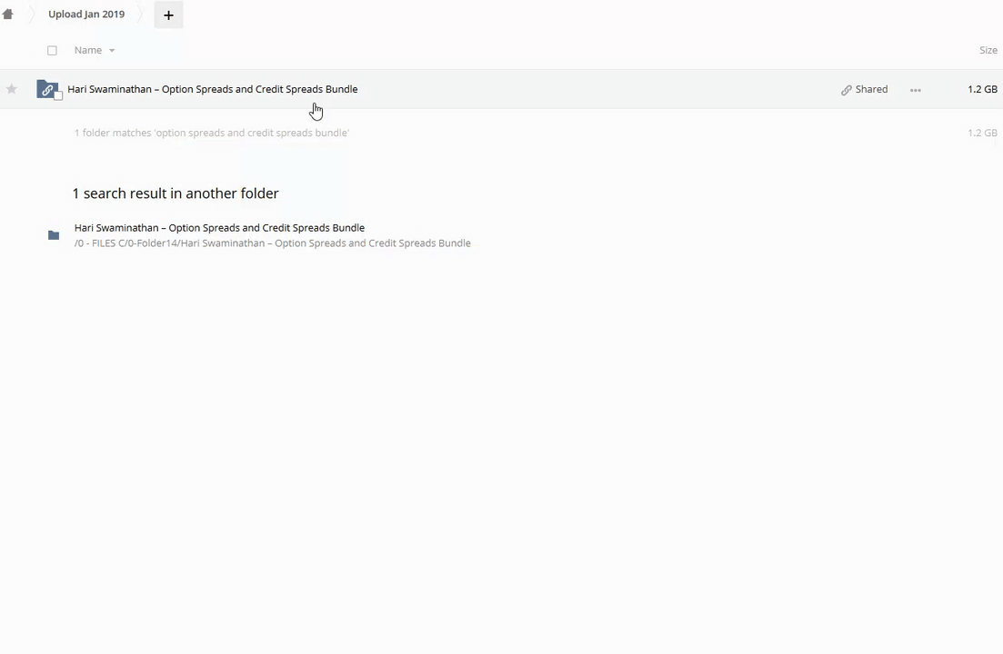Sort the list by Size column

(x=988, y=50)
